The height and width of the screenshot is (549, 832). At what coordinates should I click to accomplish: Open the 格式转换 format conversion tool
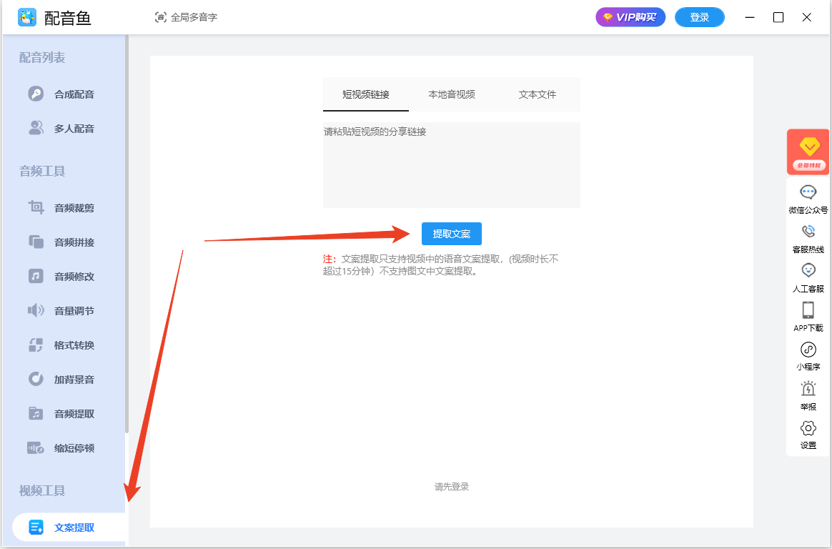61,345
